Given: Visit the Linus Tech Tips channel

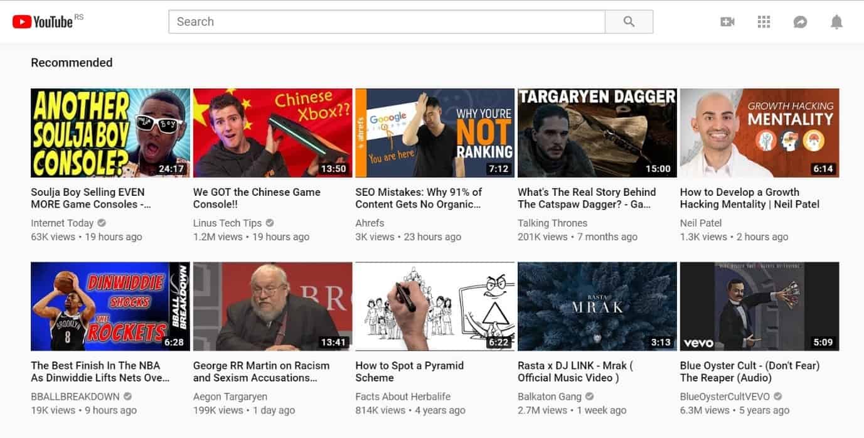Looking at the screenshot, I should point(227,223).
